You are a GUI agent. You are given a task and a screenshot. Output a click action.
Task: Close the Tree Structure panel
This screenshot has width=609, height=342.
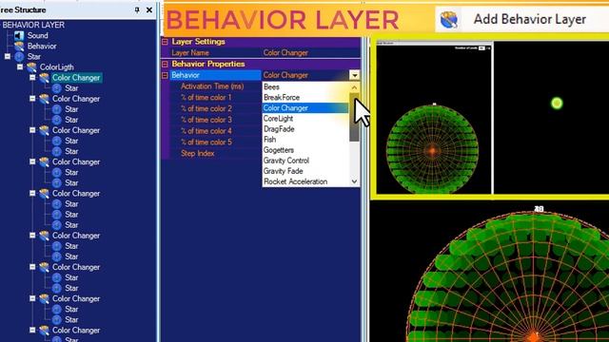tap(149, 10)
